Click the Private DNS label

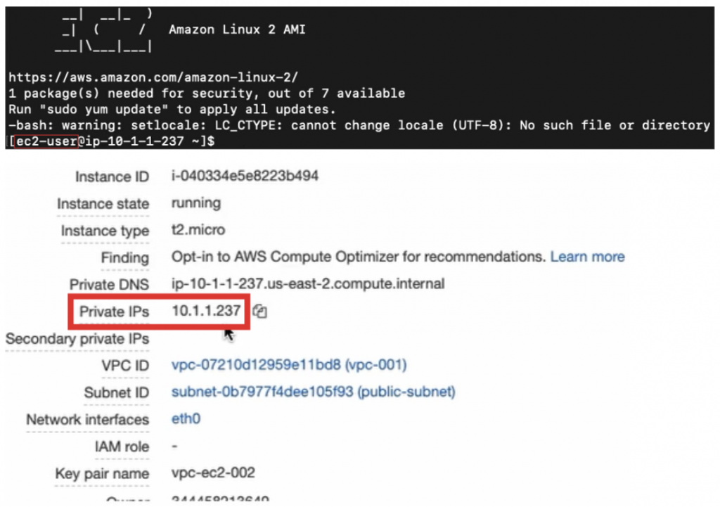tap(109, 284)
